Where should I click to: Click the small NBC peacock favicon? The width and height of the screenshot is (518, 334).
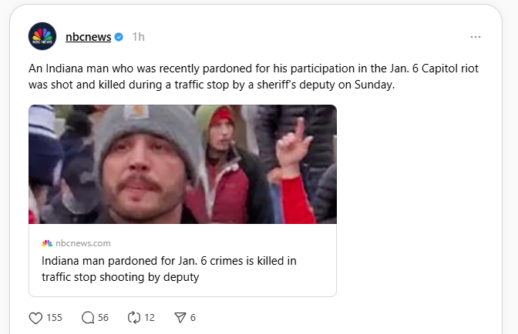(x=47, y=243)
